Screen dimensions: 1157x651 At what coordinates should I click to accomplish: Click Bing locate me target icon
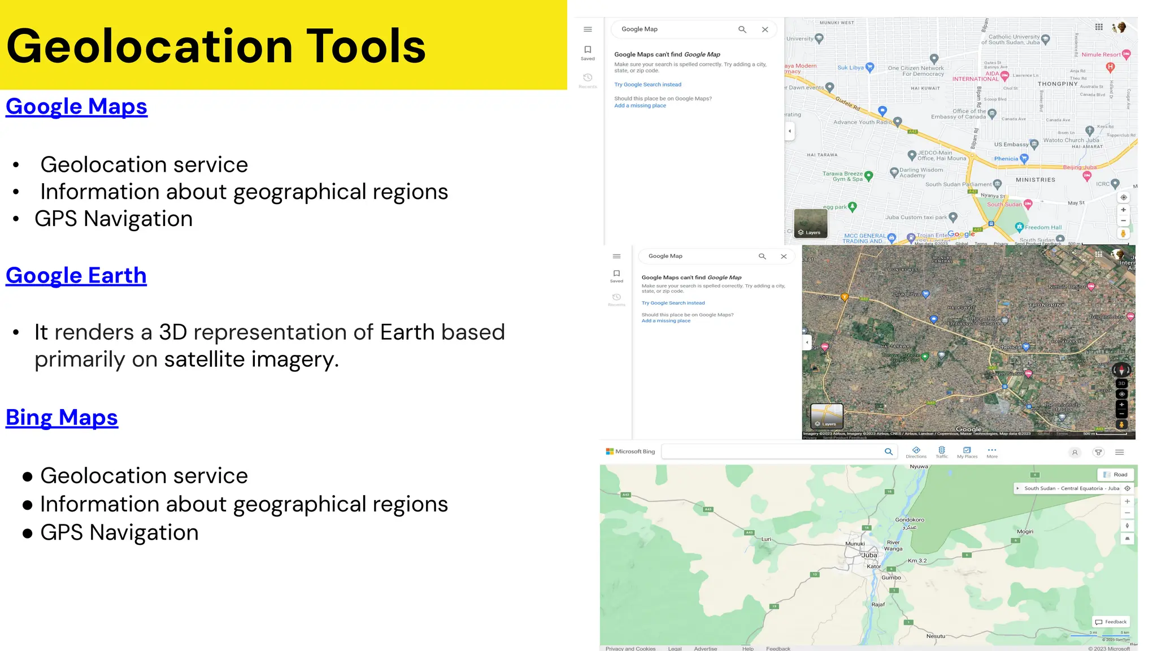pos(1127,488)
